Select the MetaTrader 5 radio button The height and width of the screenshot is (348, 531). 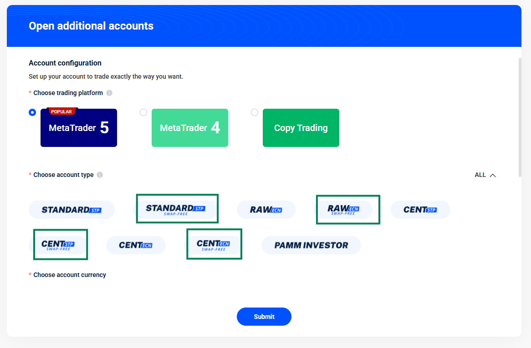(32, 112)
